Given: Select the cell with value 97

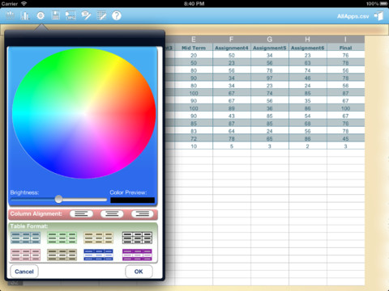Looking at the screenshot, I should pyautogui.click(x=270, y=78).
